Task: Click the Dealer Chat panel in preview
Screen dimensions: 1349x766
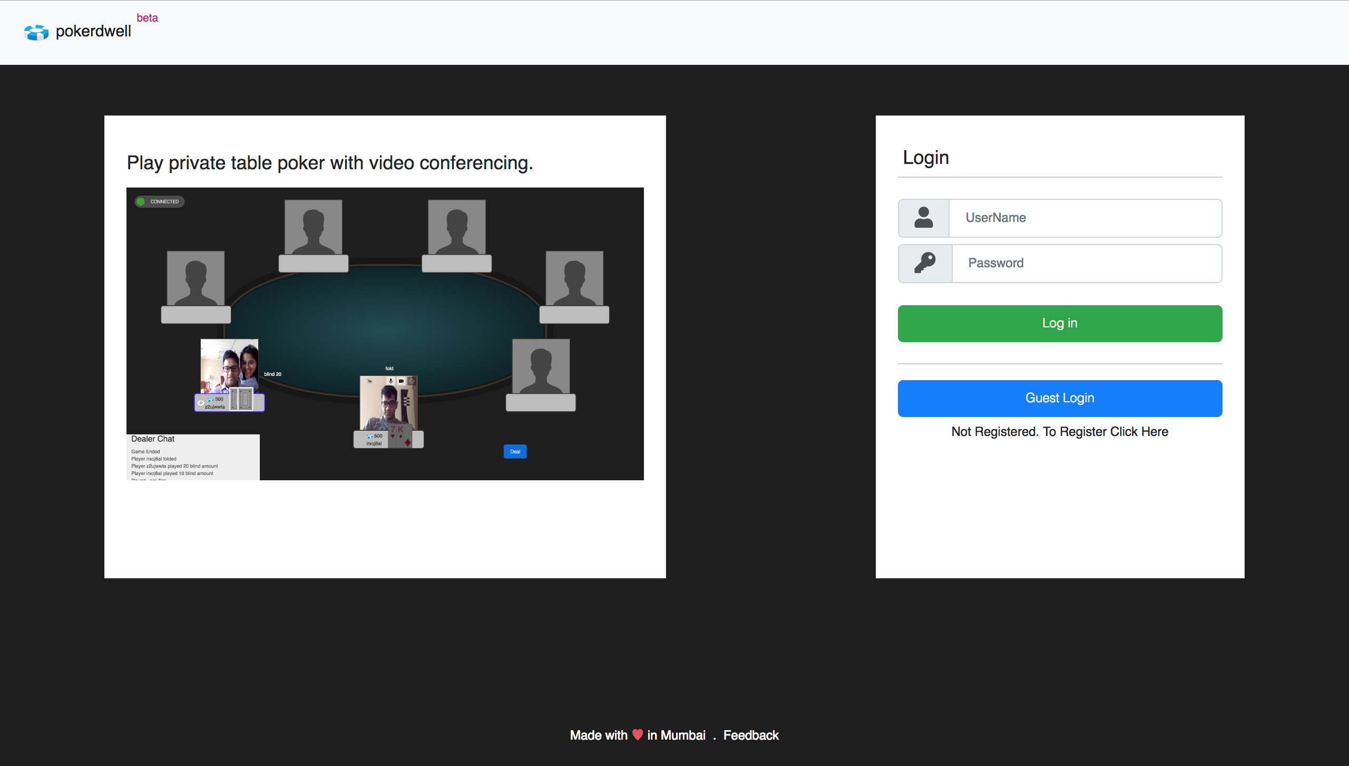Action: (193, 457)
